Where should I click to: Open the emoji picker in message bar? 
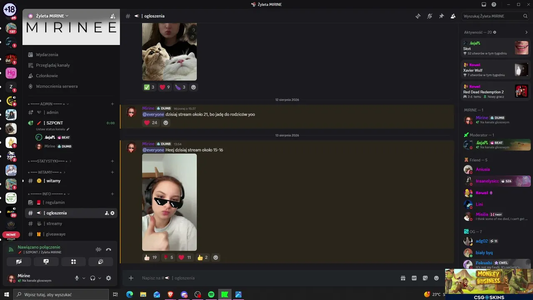click(x=436, y=278)
